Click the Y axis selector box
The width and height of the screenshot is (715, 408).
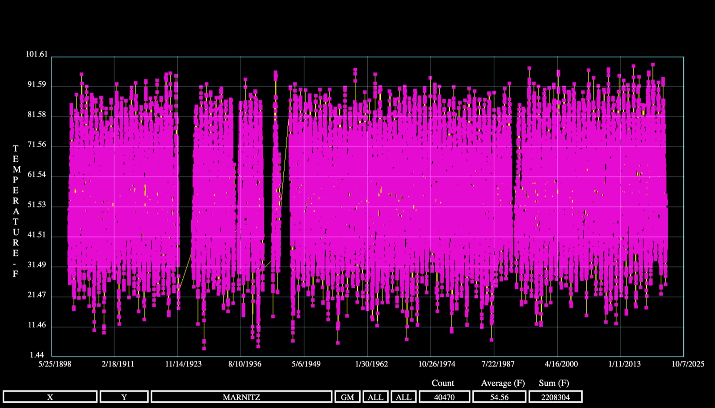pyautogui.click(x=124, y=397)
